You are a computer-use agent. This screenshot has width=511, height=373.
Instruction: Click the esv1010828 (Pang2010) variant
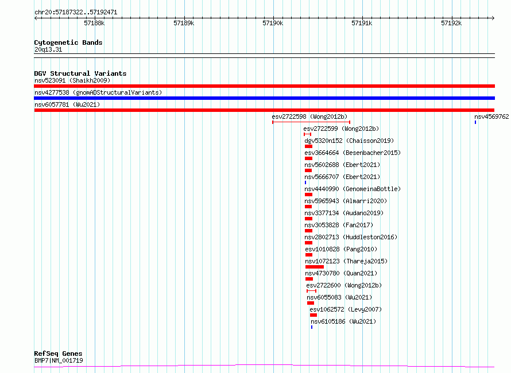pyautogui.click(x=341, y=249)
